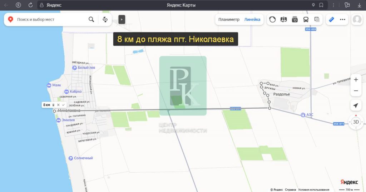Image resolution: width=366 pixels, height=192 pixels.
Task: Open browser downloads
Action: [359, 5]
